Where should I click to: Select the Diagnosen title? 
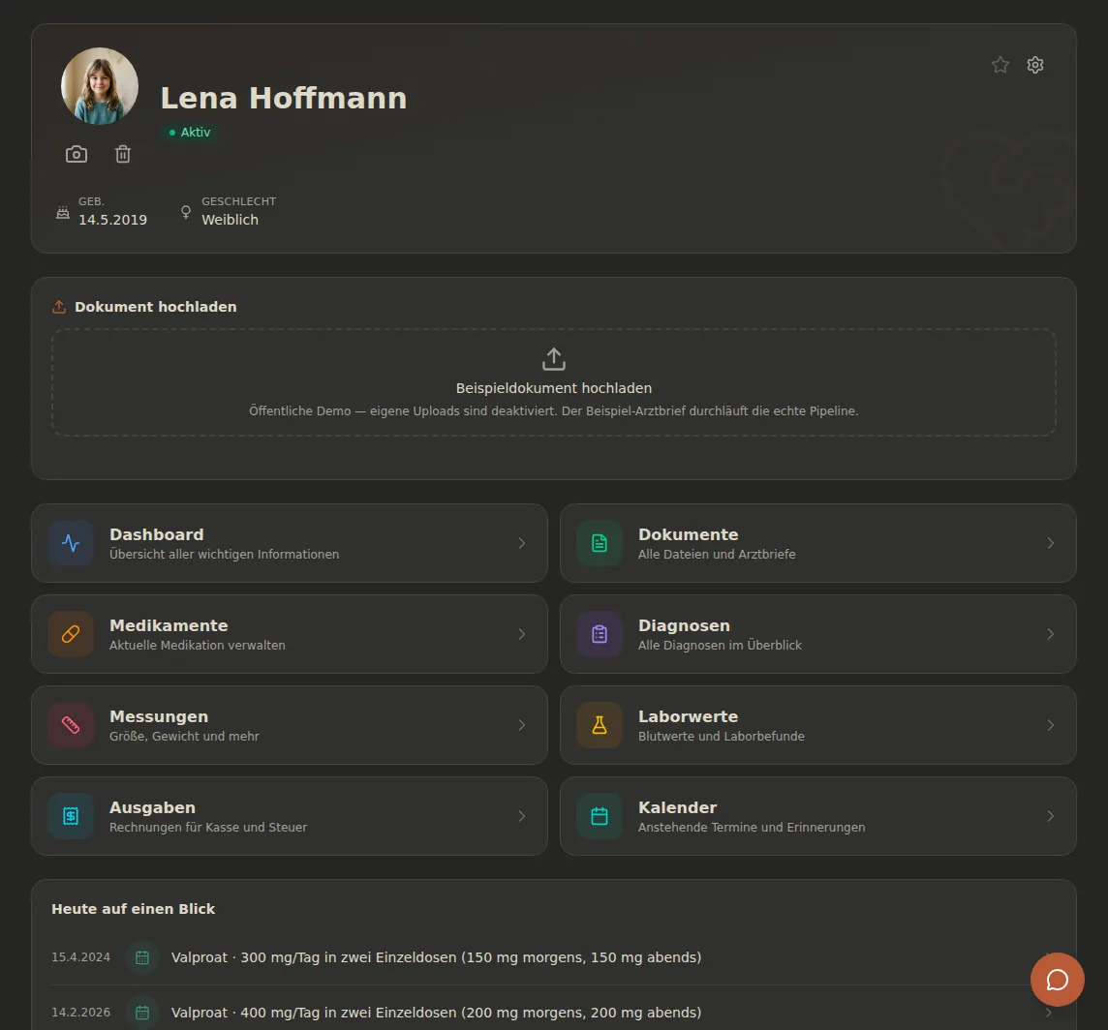[x=684, y=626]
